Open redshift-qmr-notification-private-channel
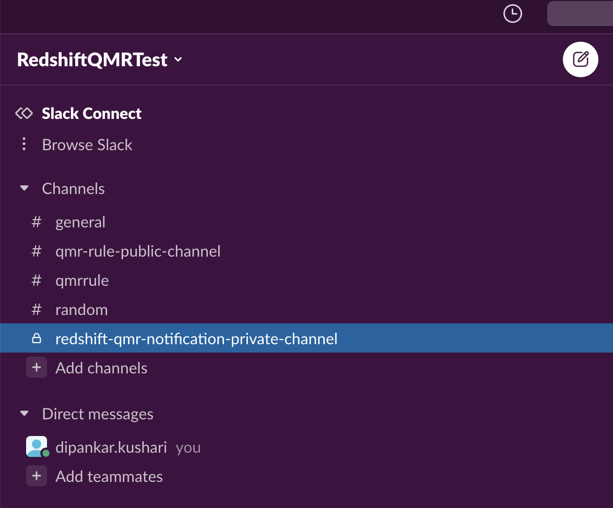This screenshot has width=613, height=508. point(196,339)
